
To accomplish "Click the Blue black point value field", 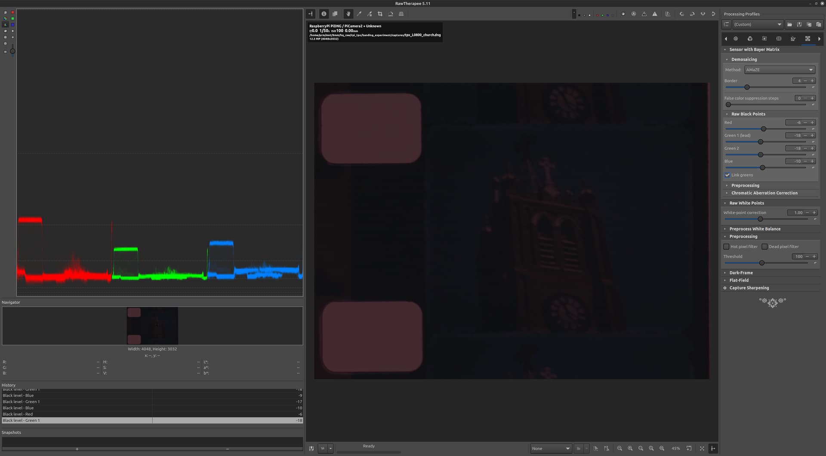I will point(794,161).
